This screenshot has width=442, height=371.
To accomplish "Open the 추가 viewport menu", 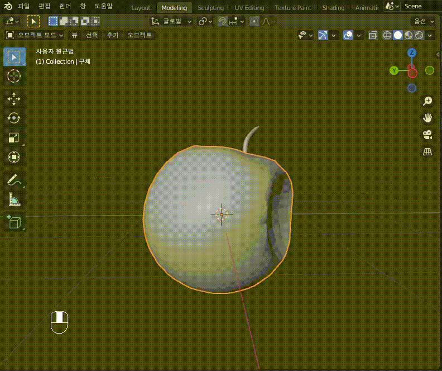I will [x=113, y=35].
